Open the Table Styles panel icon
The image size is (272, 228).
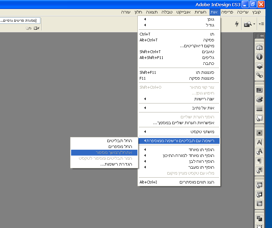point(259,185)
